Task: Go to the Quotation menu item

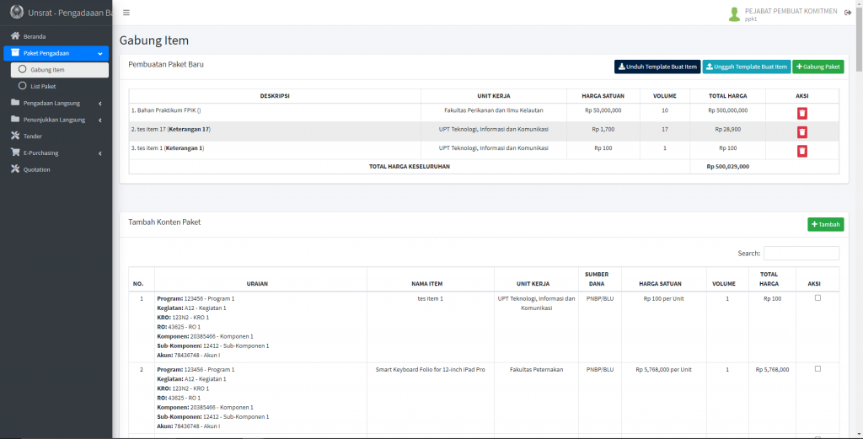Action: click(36, 169)
